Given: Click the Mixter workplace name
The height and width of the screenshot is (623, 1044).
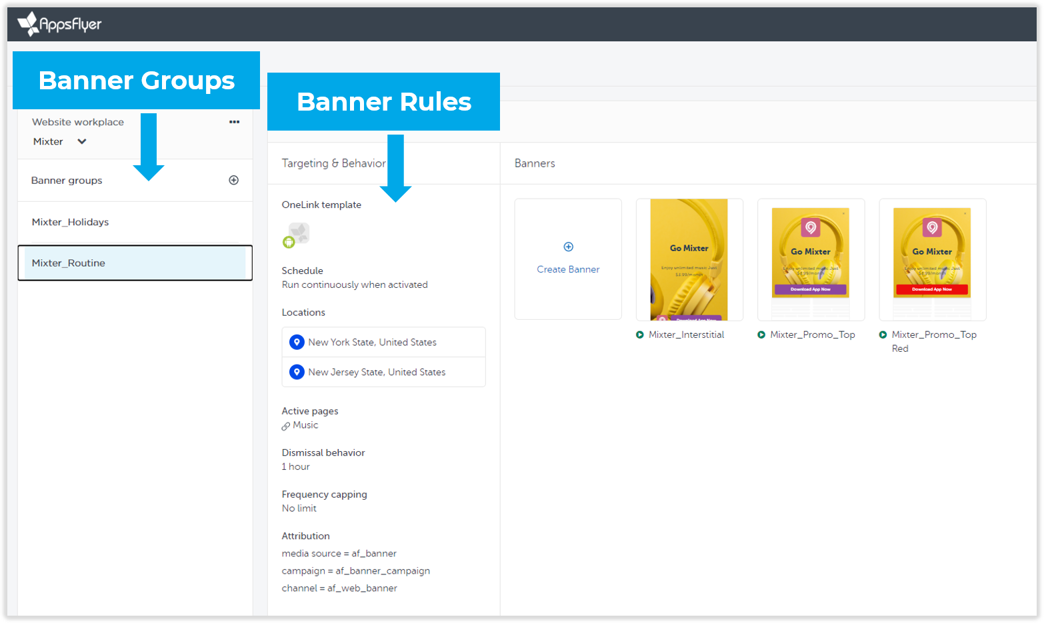Looking at the screenshot, I should click(x=48, y=141).
